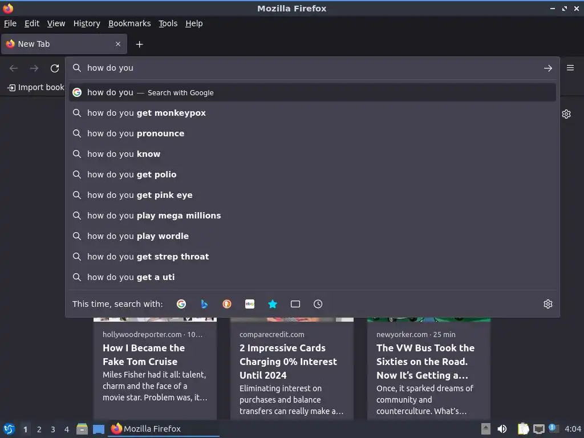This screenshot has width=584, height=438.
Task: Open the Tools menu
Action: (x=168, y=23)
